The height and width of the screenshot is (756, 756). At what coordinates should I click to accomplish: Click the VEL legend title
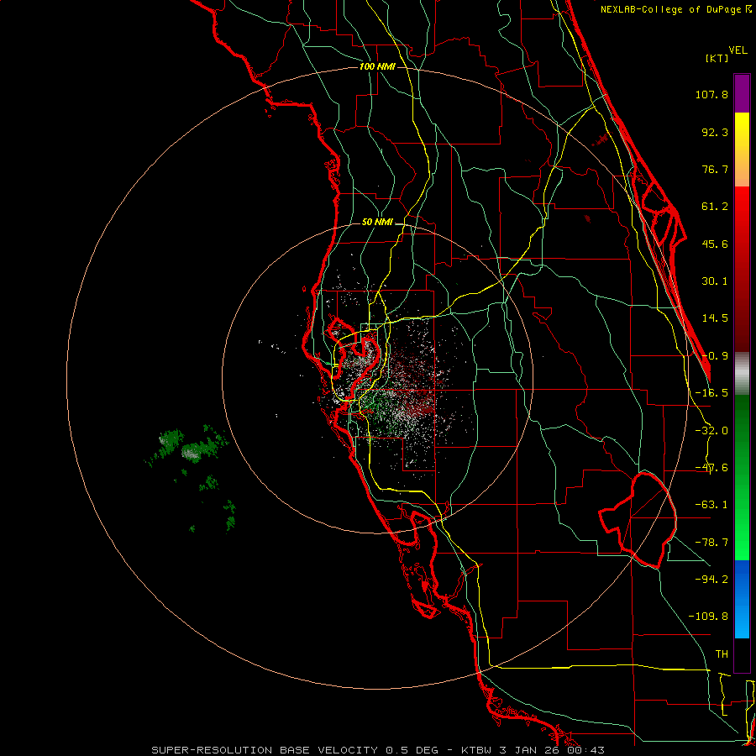tap(738, 50)
